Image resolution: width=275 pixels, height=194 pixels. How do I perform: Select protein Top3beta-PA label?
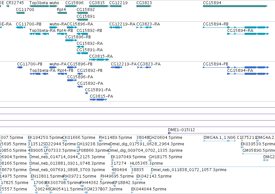click(x=43, y=71)
